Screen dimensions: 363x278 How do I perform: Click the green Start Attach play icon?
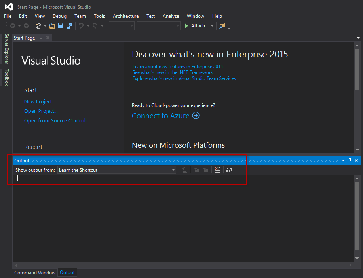point(187,26)
